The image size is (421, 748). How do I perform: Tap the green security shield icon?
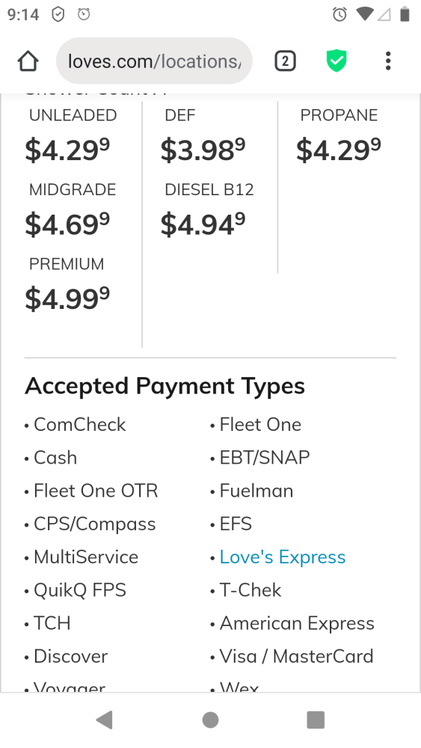[x=337, y=61]
